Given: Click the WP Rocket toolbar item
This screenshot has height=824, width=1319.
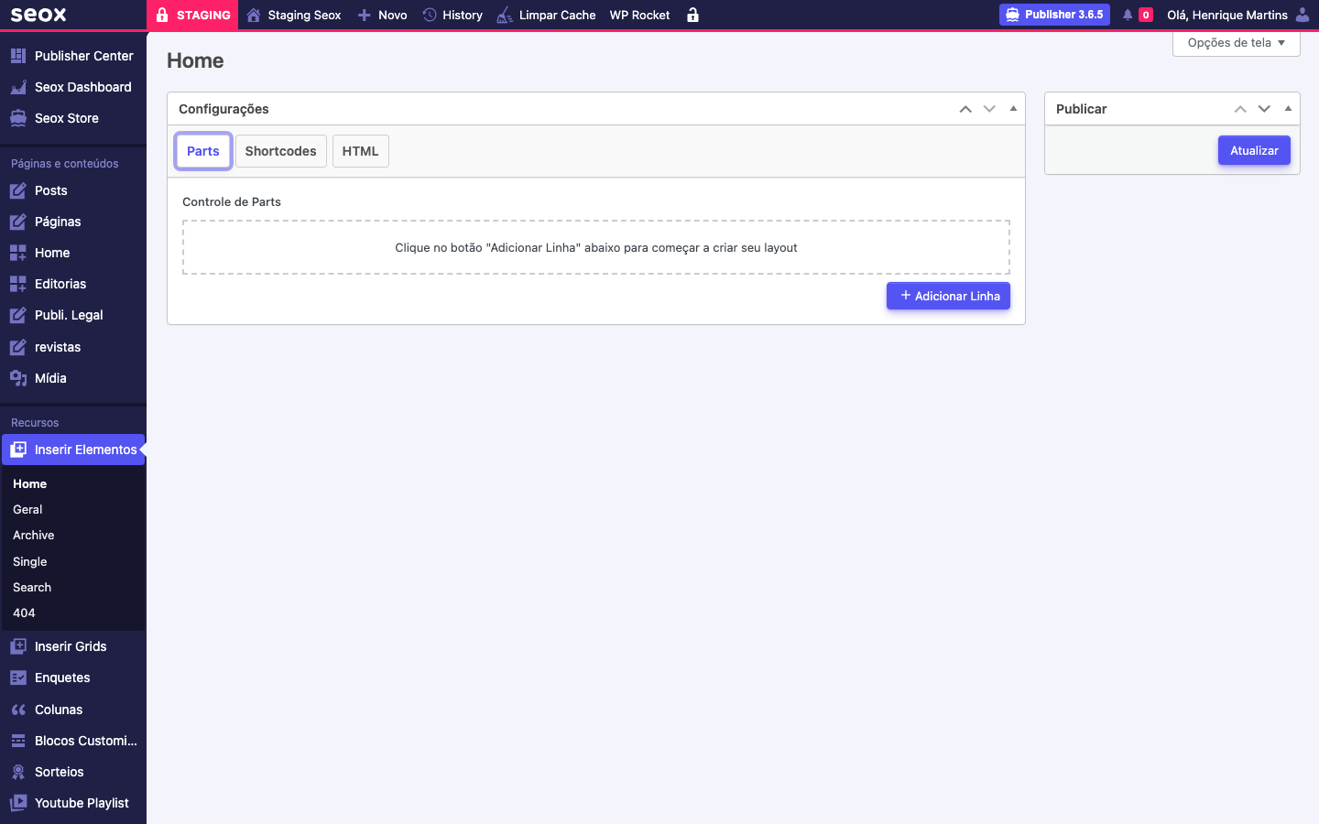Looking at the screenshot, I should coord(639,15).
